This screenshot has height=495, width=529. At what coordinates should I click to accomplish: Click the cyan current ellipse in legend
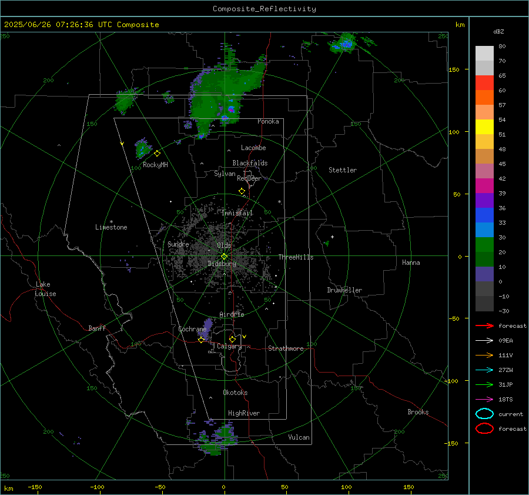(x=484, y=414)
